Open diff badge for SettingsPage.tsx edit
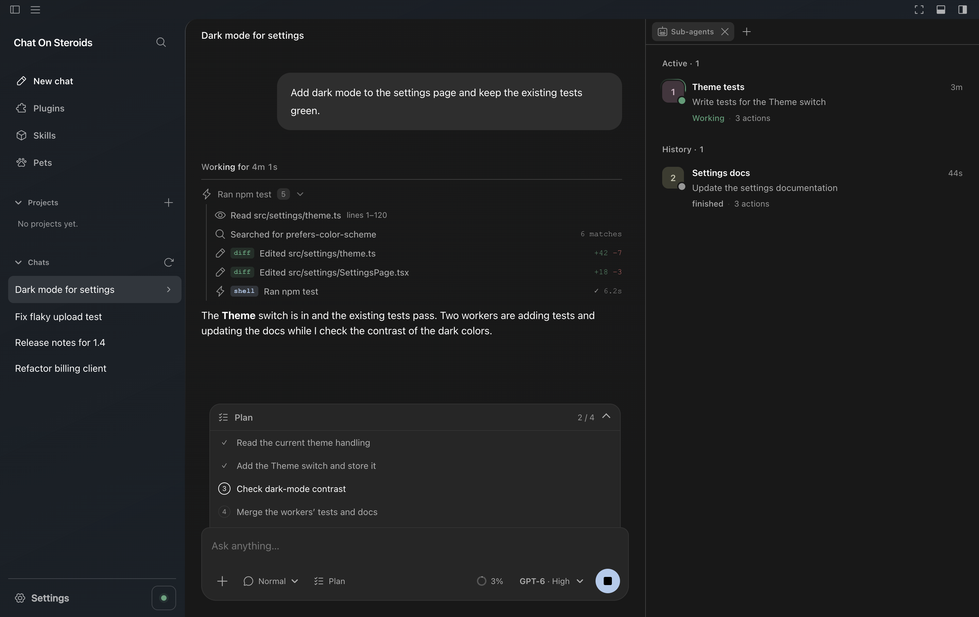979x617 pixels. coord(242,272)
